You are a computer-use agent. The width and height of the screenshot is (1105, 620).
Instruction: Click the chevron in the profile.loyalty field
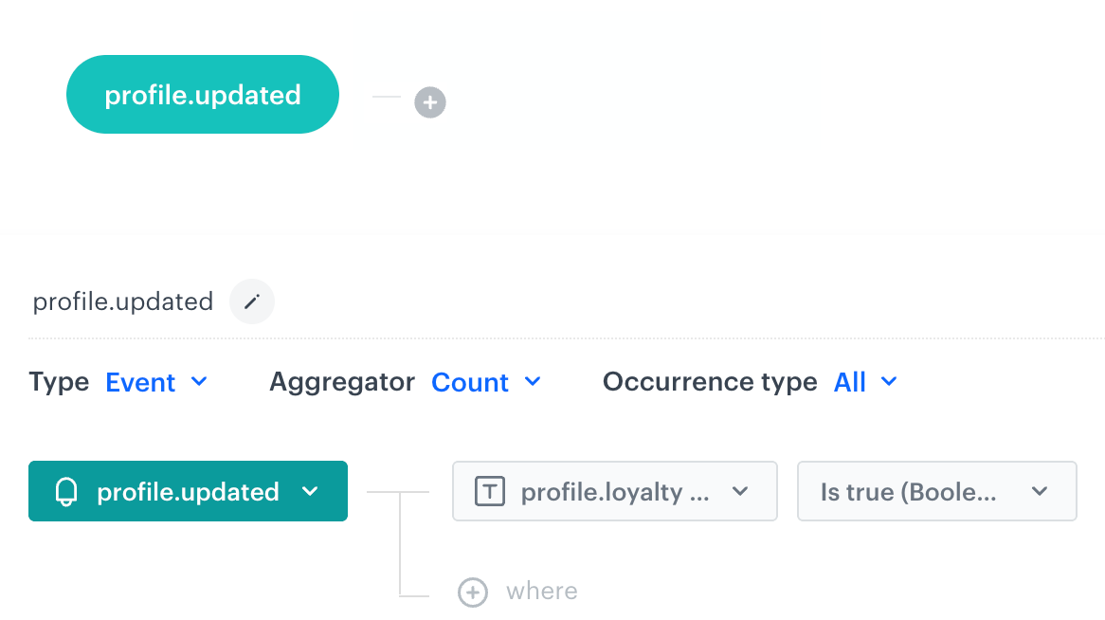741,491
